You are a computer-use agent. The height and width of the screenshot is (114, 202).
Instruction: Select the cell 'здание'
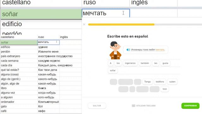(x=48, y=47)
